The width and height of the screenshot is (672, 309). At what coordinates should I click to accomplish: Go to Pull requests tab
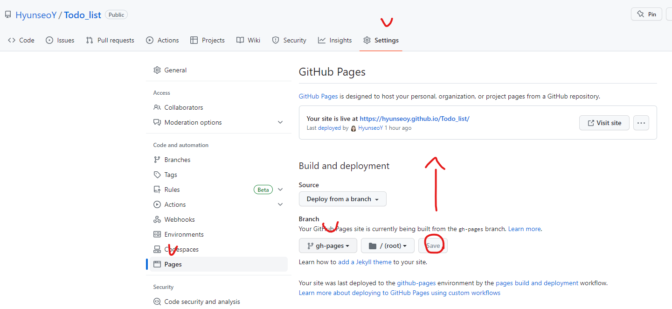[x=110, y=40]
